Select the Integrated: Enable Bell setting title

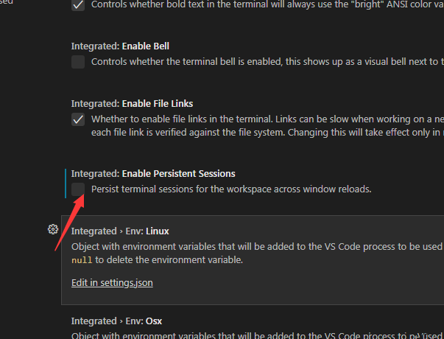[120, 46]
